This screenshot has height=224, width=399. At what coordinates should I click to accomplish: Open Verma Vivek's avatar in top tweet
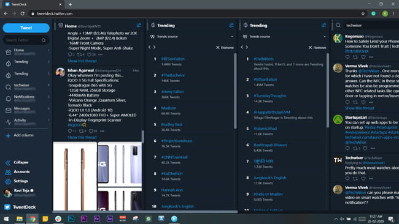point(338,68)
